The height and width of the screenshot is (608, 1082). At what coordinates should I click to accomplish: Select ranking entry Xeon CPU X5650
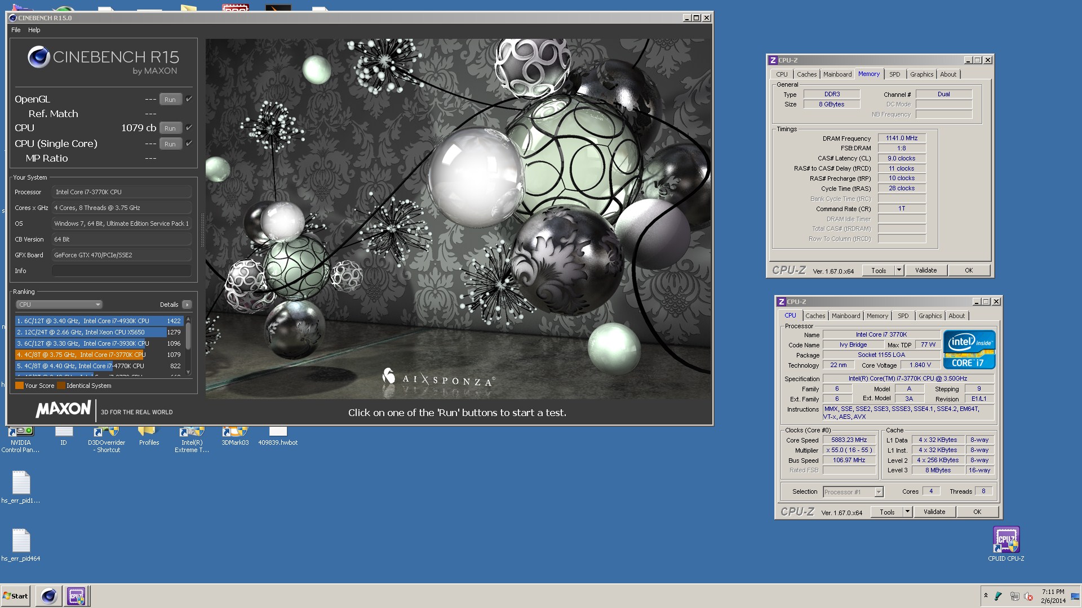[x=99, y=332]
